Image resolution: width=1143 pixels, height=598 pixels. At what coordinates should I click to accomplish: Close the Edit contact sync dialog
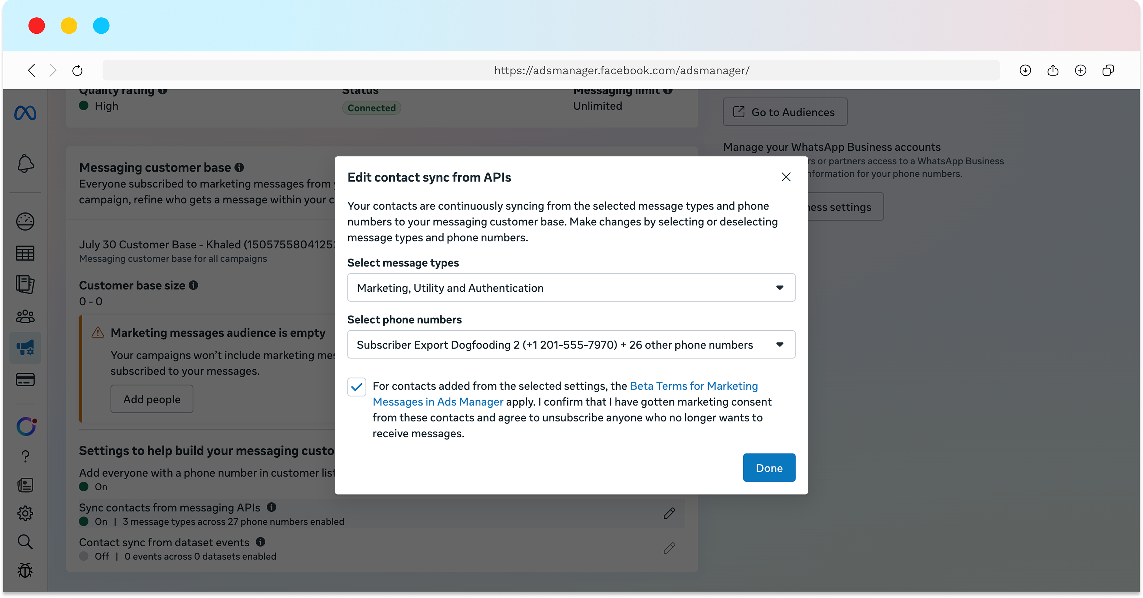coord(786,177)
